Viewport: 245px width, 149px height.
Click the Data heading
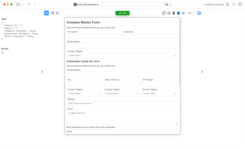(4, 19)
